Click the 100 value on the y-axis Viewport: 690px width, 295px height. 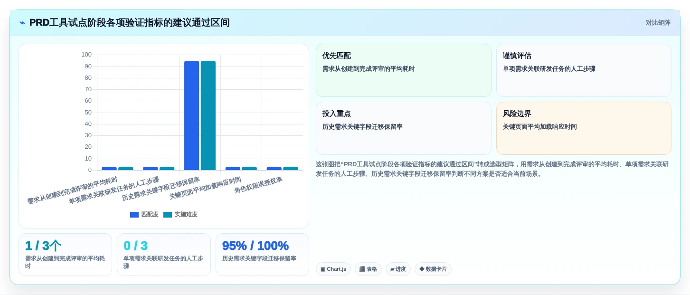(x=86, y=55)
